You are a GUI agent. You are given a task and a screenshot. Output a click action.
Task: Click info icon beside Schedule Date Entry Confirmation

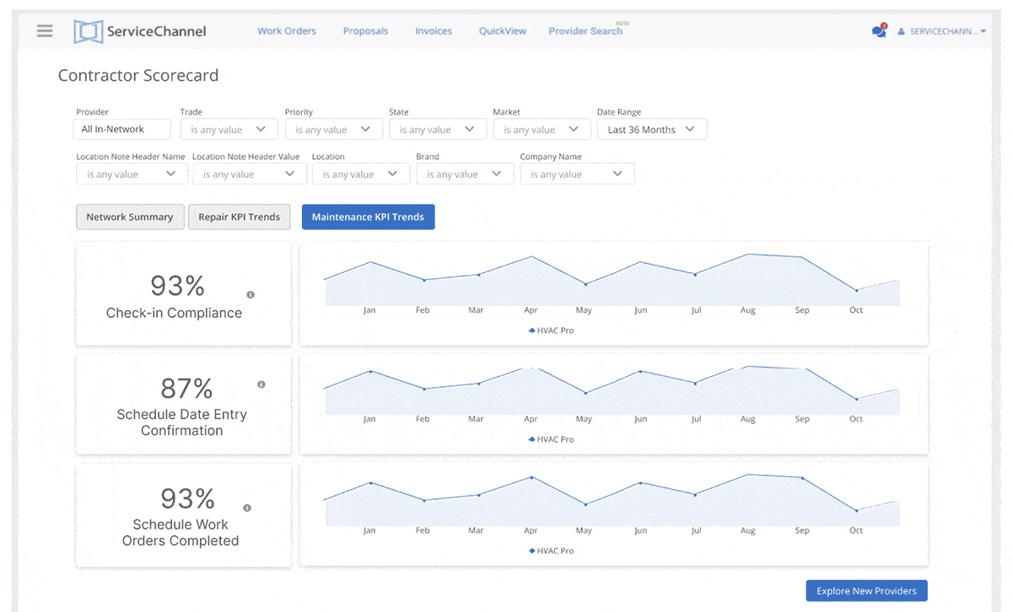pos(261,384)
